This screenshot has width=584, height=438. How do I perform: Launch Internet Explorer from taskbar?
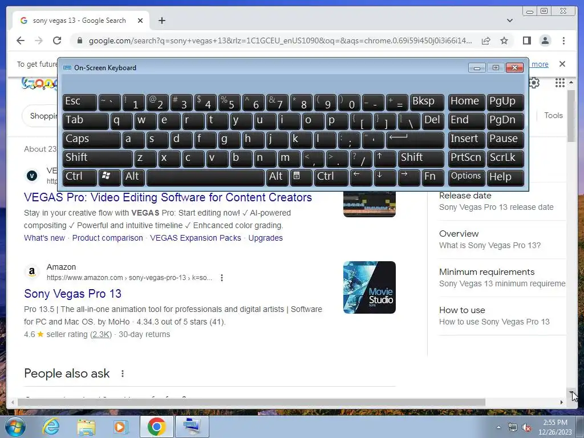click(51, 427)
